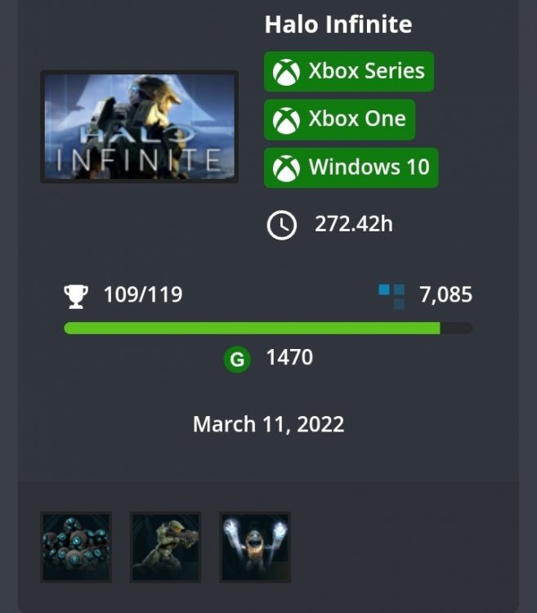Click the Xbox logo in Xbox Series badge
Viewport: 537px width, 613px height.
point(286,72)
